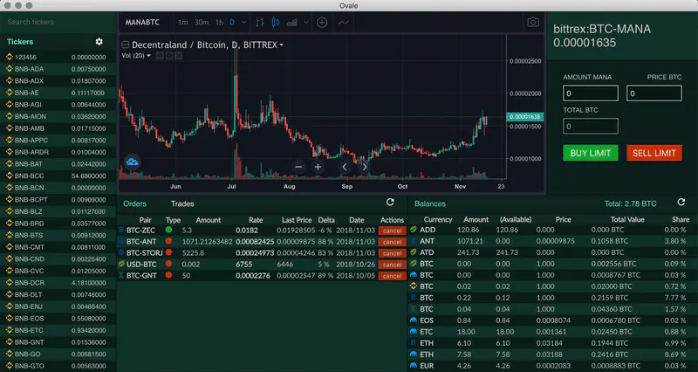698x372 pixels.
Task: Cancel the USD-BTC order
Action: pos(392,265)
